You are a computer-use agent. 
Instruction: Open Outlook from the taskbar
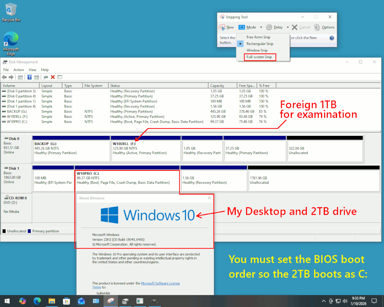pos(81,301)
